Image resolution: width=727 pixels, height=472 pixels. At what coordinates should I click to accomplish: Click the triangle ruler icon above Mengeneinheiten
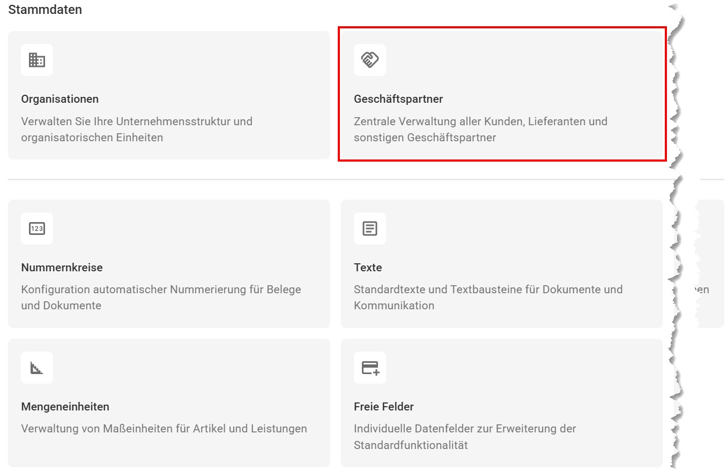(36, 368)
